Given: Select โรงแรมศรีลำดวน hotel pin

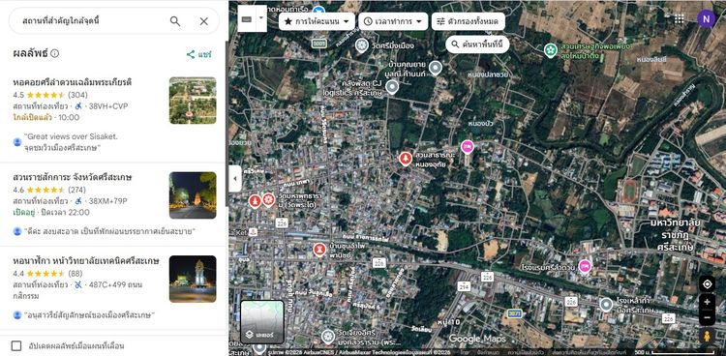Looking at the screenshot, I should coord(586,266).
